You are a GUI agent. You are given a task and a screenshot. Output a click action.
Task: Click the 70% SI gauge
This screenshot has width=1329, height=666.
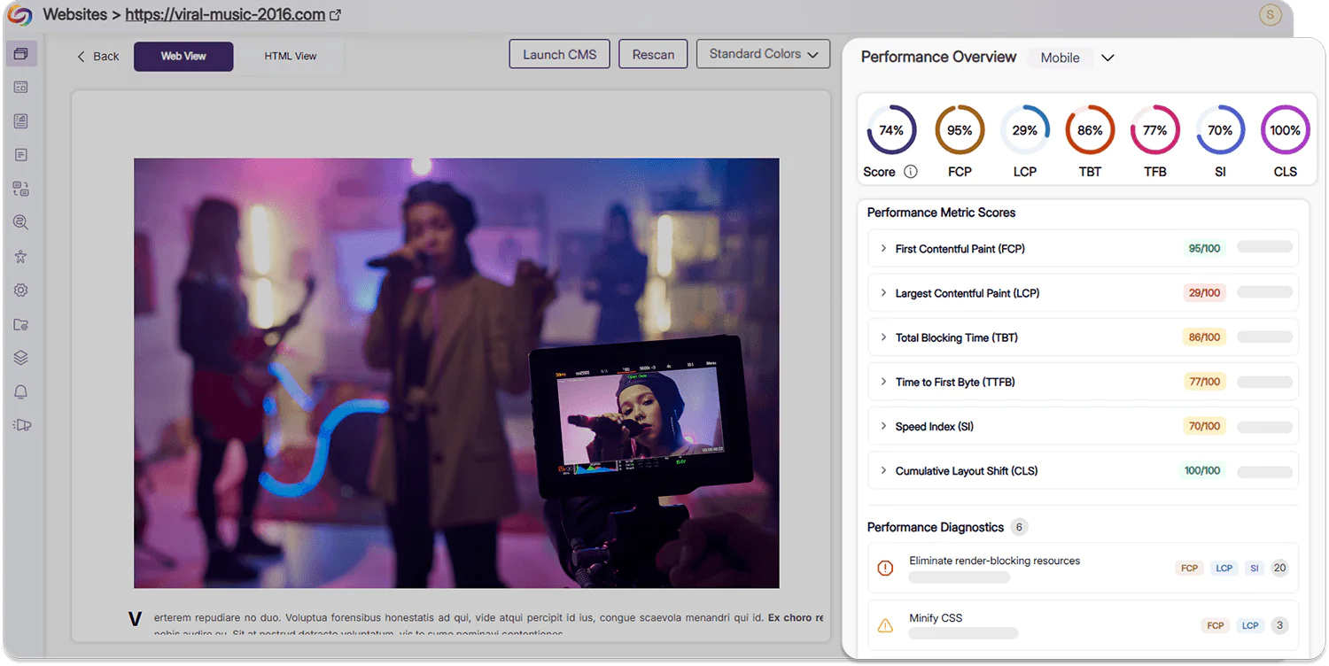(x=1220, y=130)
